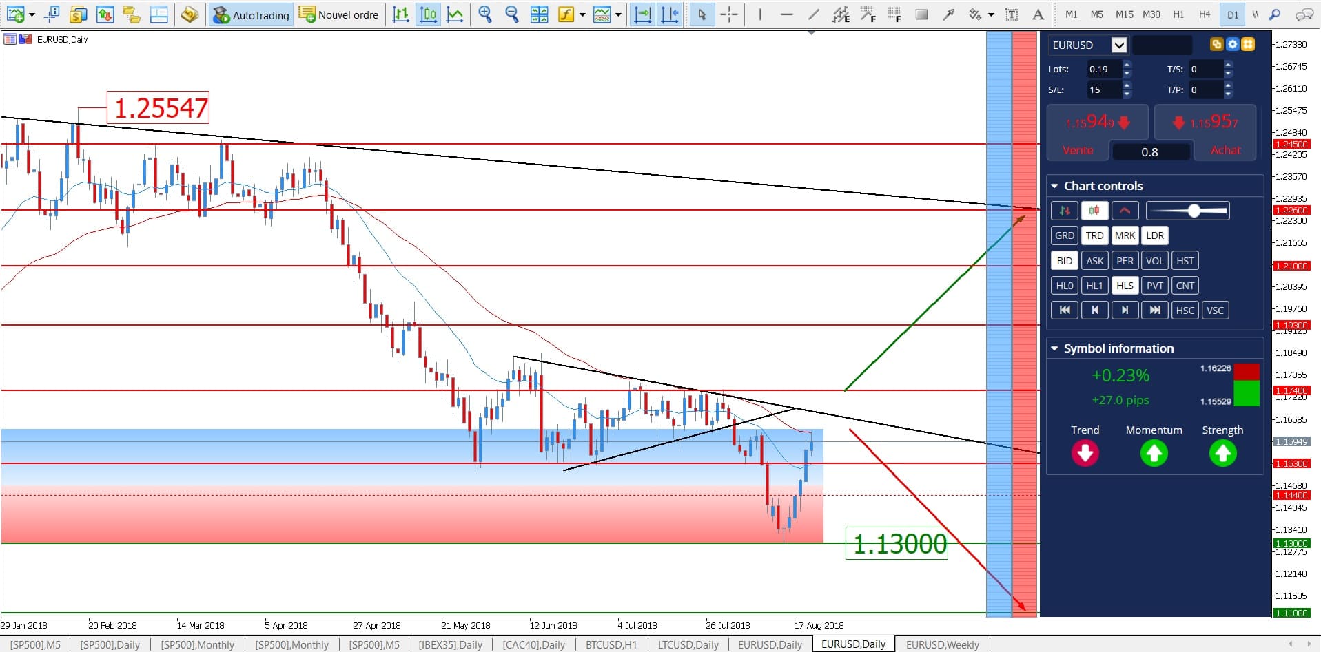1321x652 pixels.
Task: Collapse the Chart controls section
Action: pyautogui.click(x=1054, y=186)
